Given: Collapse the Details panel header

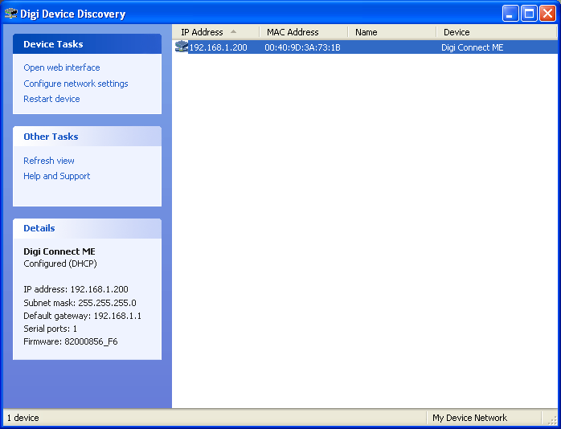Looking at the screenshot, I should pos(87,228).
